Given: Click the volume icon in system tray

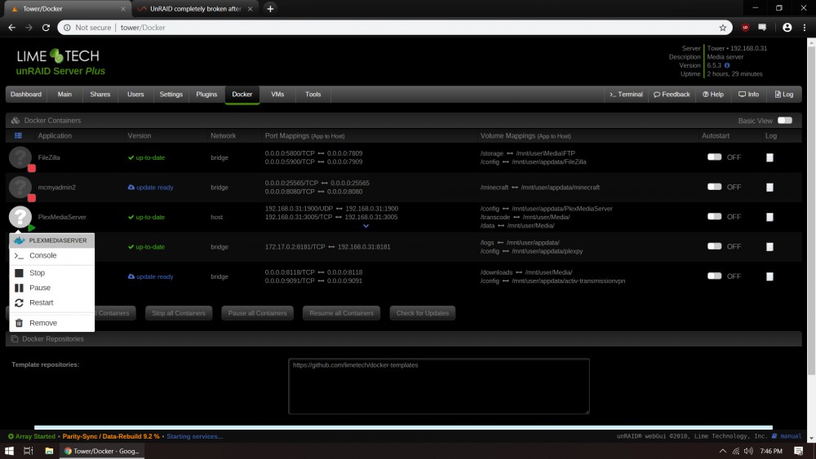Looking at the screenshot, I should [748, 451].
